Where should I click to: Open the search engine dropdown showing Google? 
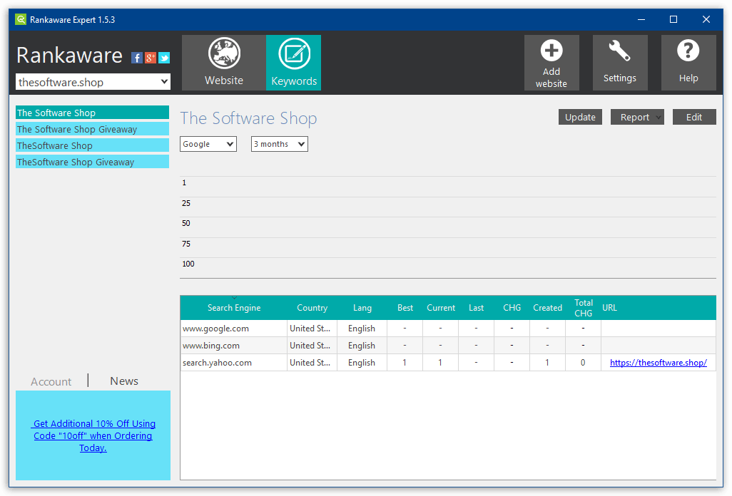click(x=208, y=143)
